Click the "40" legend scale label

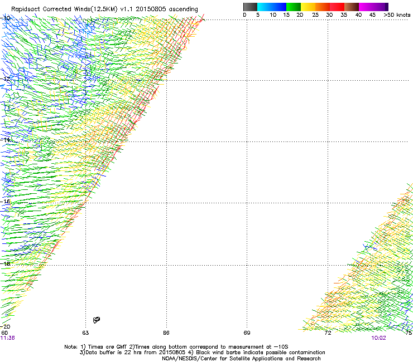click(x=358, y=15)
